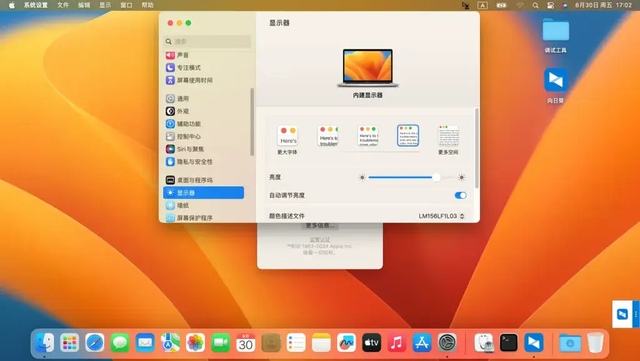Click the battery status icon
The height and width of the screenshot is (361, 640).
(501, 5)
